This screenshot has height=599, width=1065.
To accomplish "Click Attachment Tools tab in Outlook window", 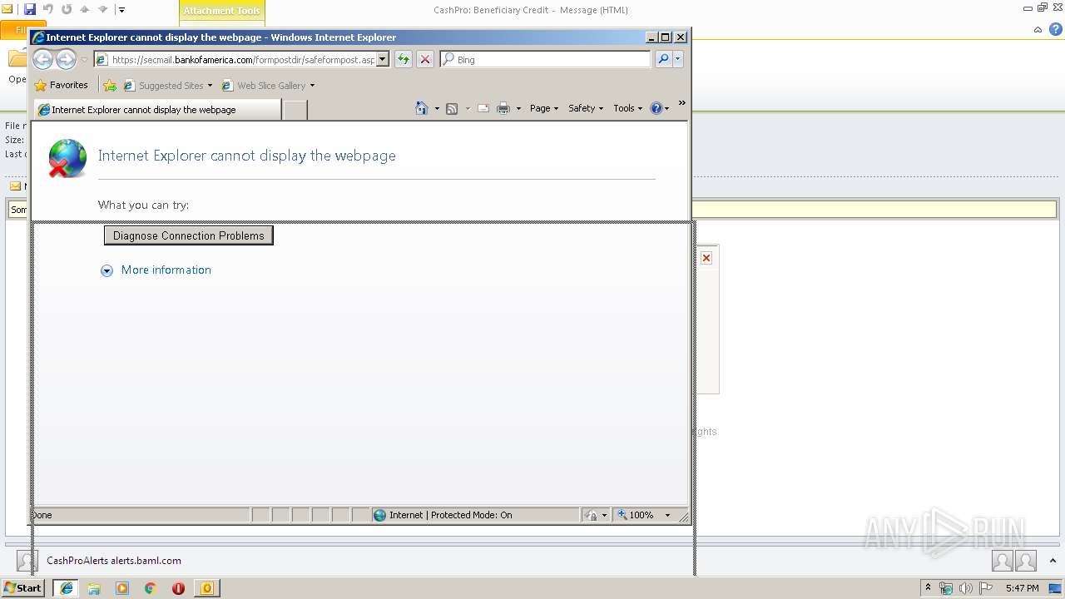I will [221, 11].
